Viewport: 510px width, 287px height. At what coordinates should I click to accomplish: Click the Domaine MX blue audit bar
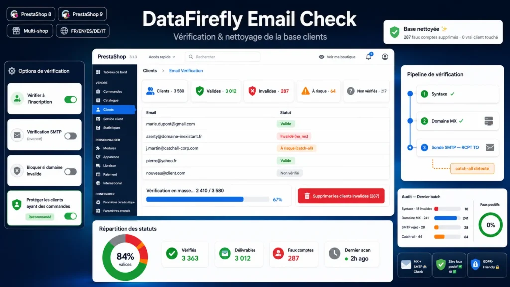445,218
